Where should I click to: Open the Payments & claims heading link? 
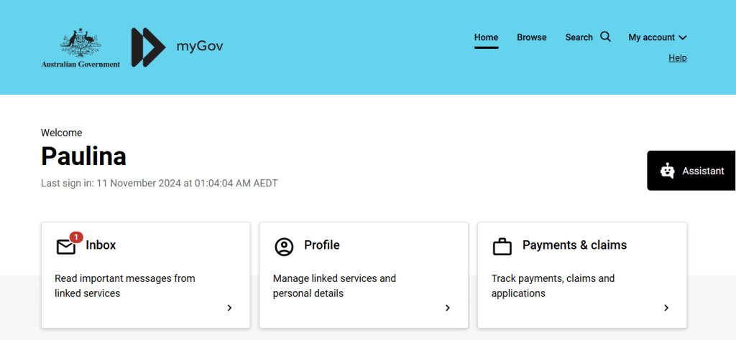tap(574, 245)
